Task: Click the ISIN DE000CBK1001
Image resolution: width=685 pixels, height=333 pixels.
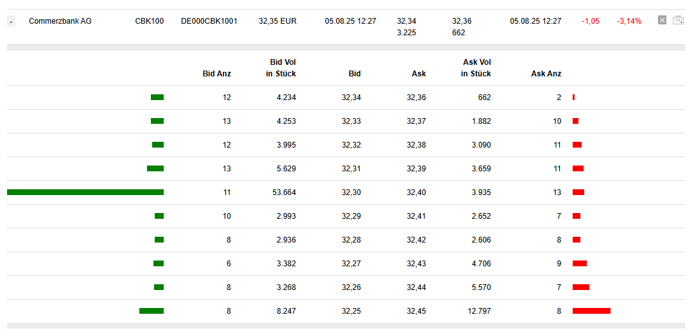Action: click(x=209, y=21)
